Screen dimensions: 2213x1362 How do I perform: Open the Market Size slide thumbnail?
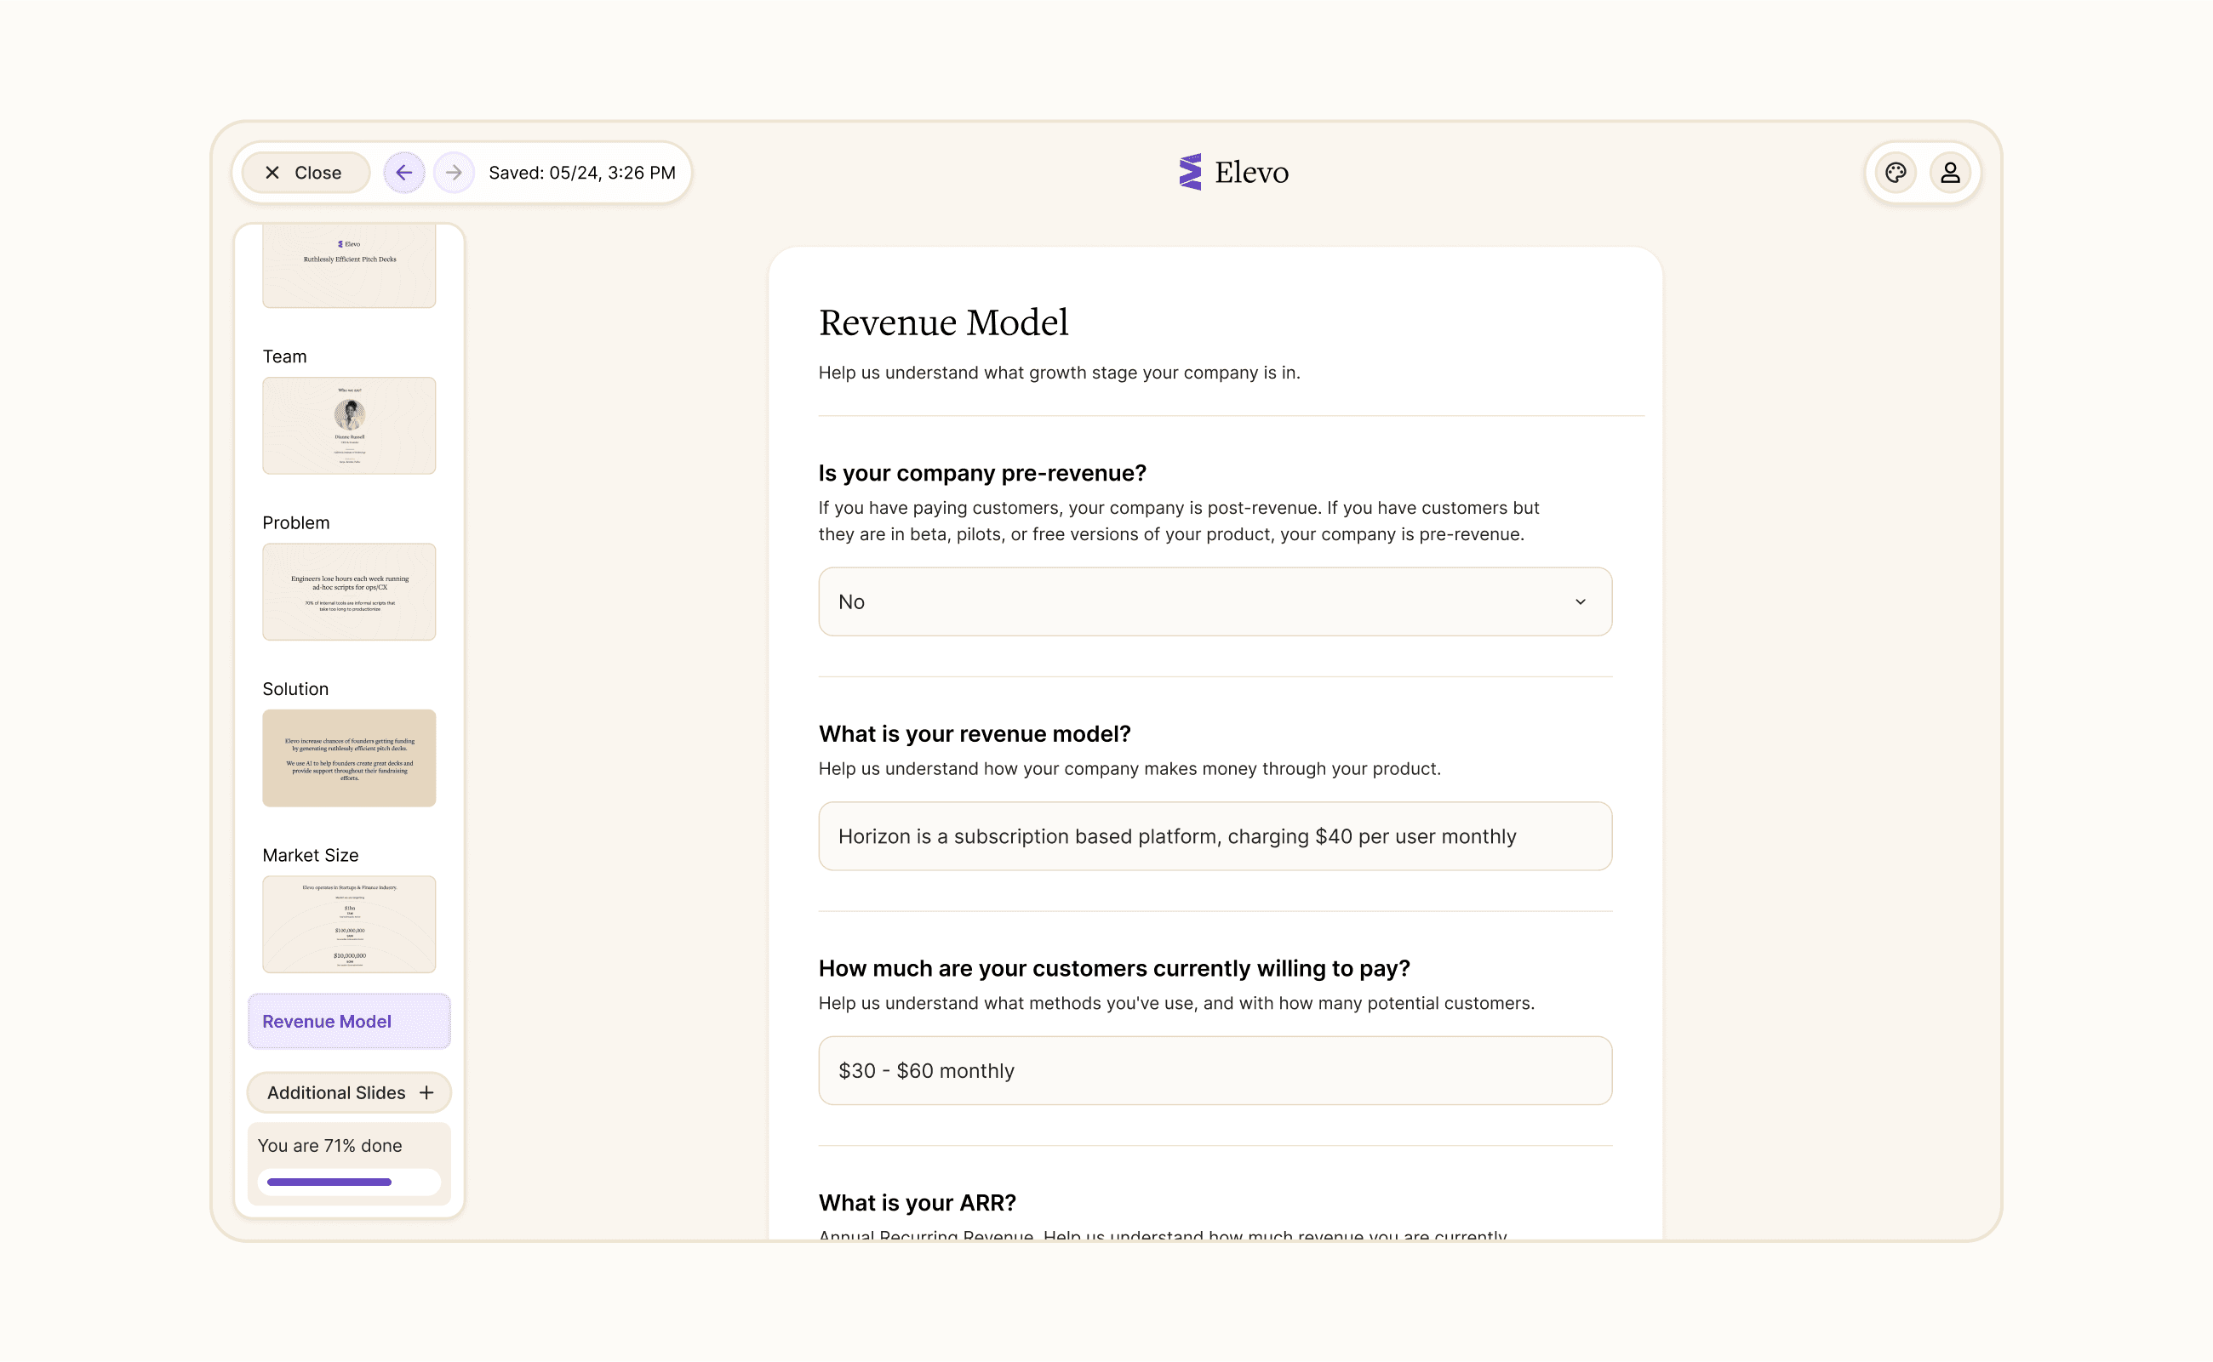(x=349, y=924)
